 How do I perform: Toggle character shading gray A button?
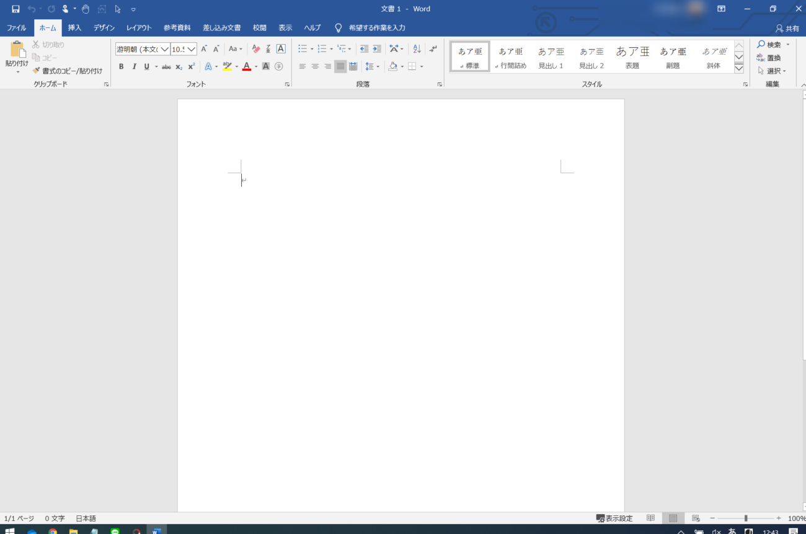coord(265,66)
